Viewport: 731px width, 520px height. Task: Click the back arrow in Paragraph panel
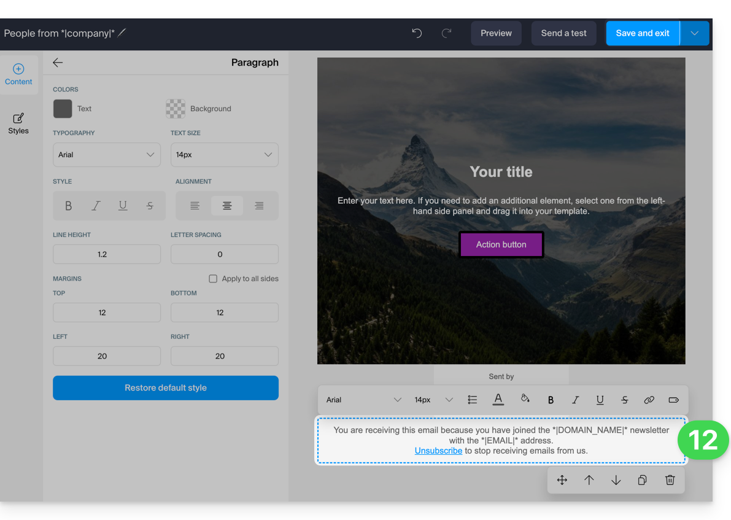click(x=58, y=63)
